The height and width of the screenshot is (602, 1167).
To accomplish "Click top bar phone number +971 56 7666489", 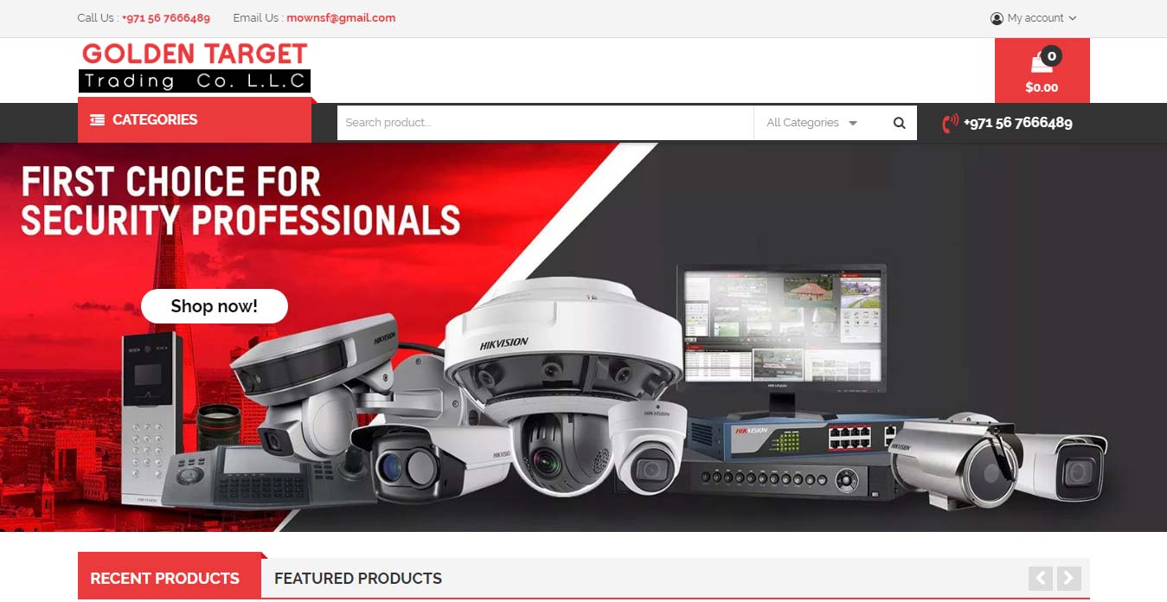I will tap(166, 18).
